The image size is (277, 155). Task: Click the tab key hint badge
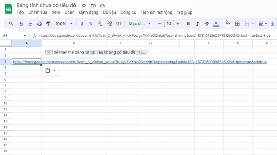49,52
